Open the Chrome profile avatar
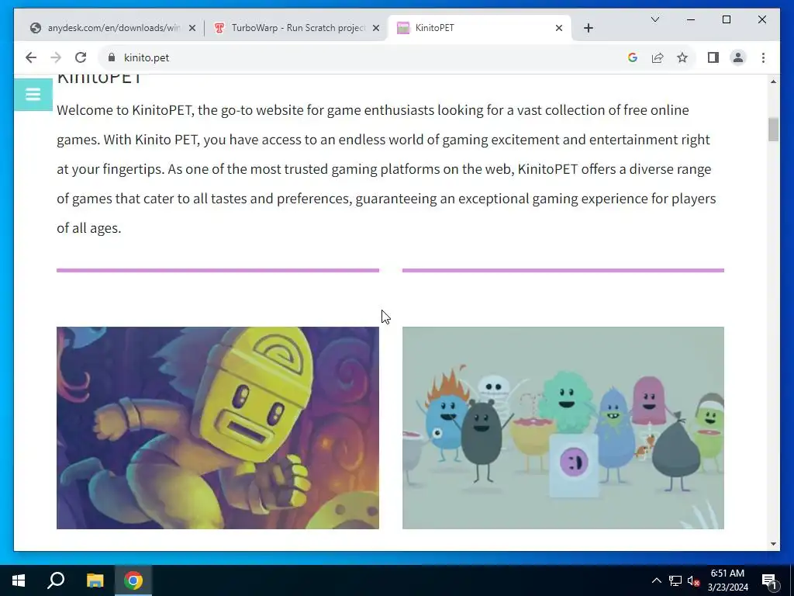The image size is (794, 596). [738, 57]
